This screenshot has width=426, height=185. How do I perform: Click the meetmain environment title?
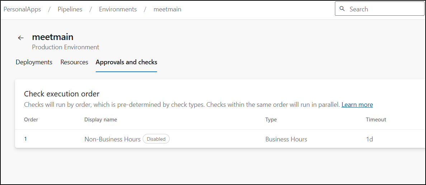[53, 37]
